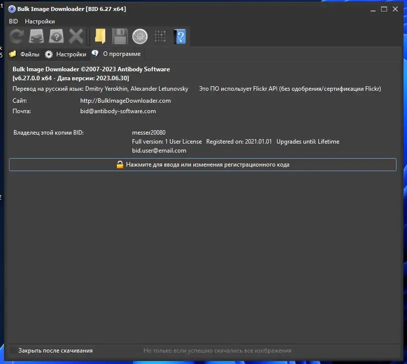Click the floppy disk save icon
The image size is (407, 364).
120,36
